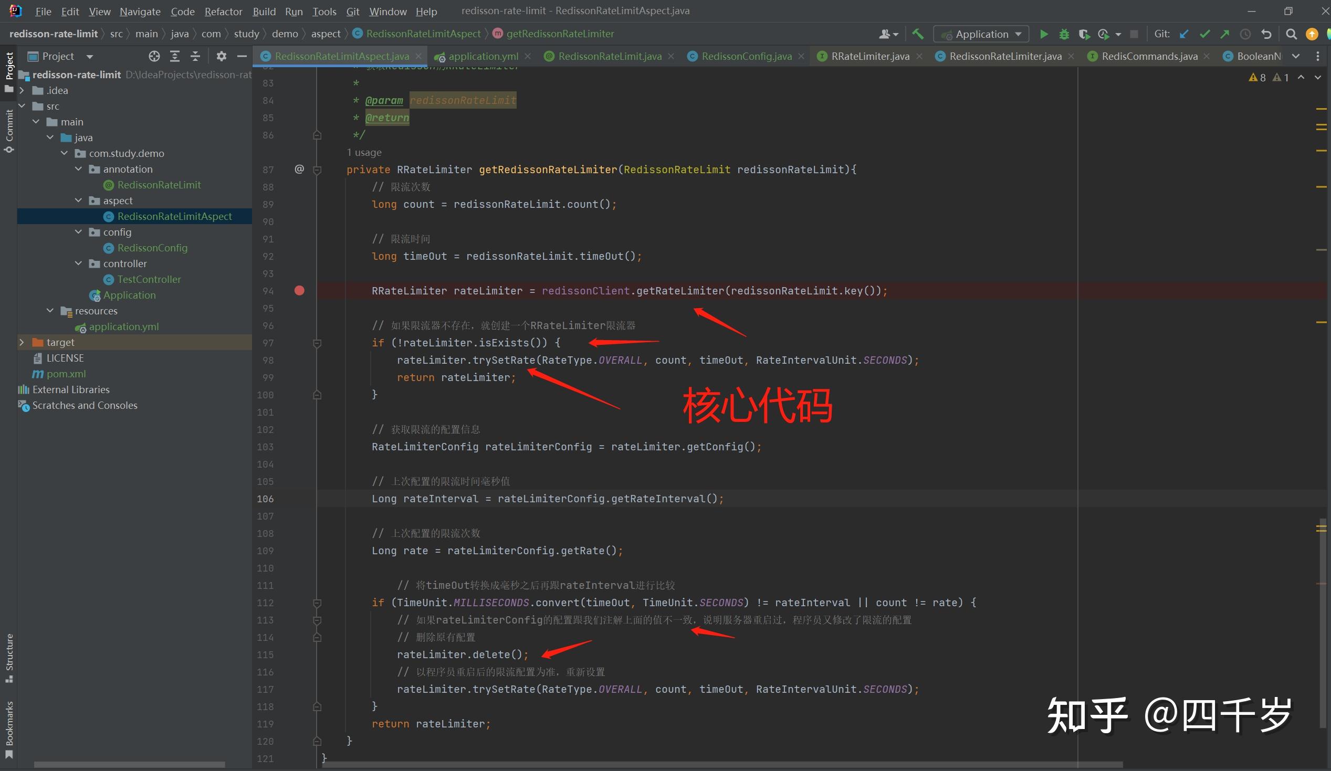Viewport: 1331px width, 771px height.
Task: Open Project panel settings gear
Action: coord(221,56)
